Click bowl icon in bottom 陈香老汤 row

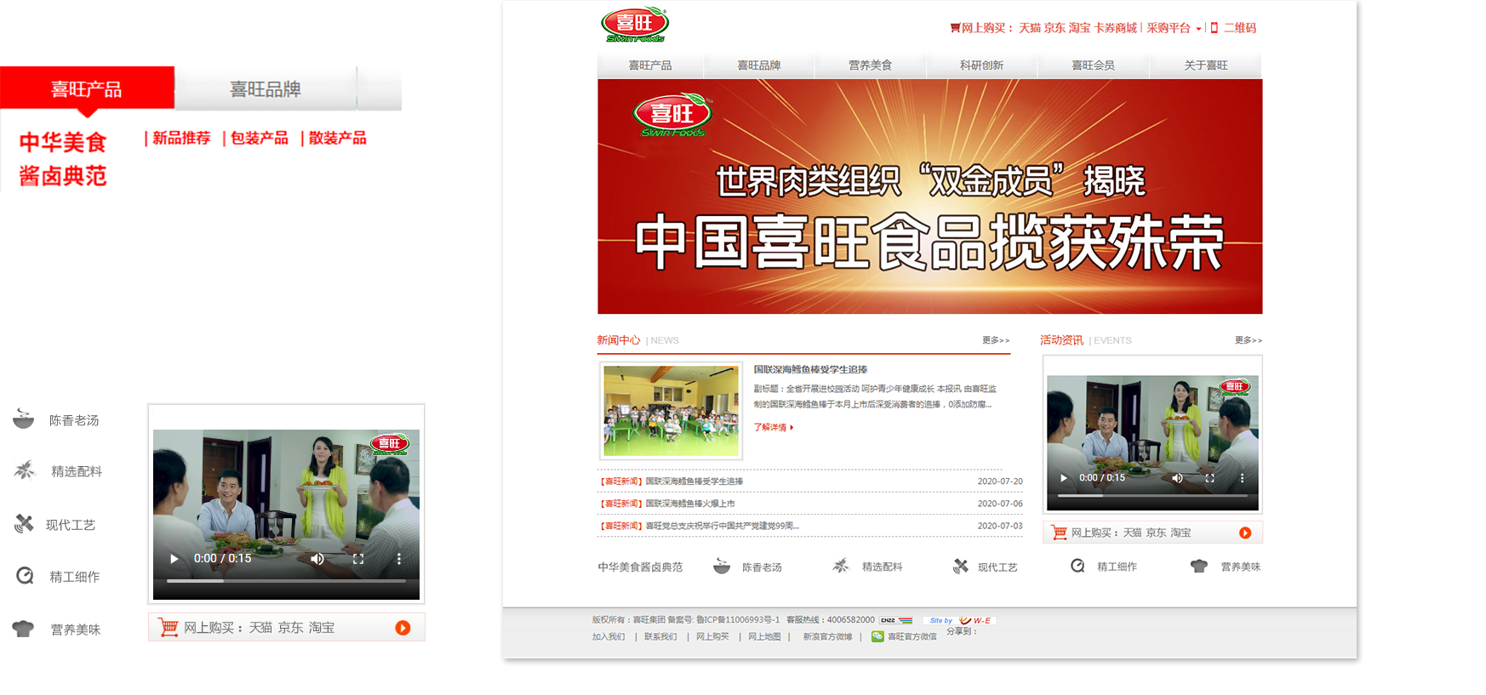(x=722, y=566)
